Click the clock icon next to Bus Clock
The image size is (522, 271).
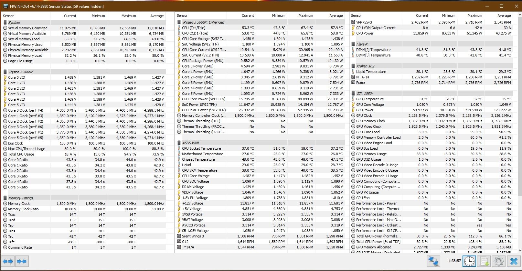click(x=5, y=143)
